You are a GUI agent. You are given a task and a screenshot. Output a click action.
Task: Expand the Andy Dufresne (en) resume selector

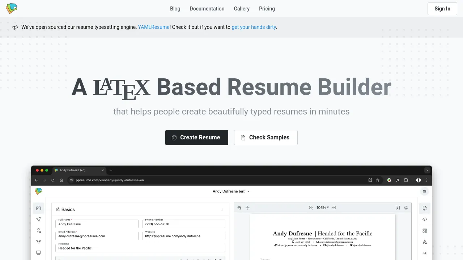click(x=231, y=191)
